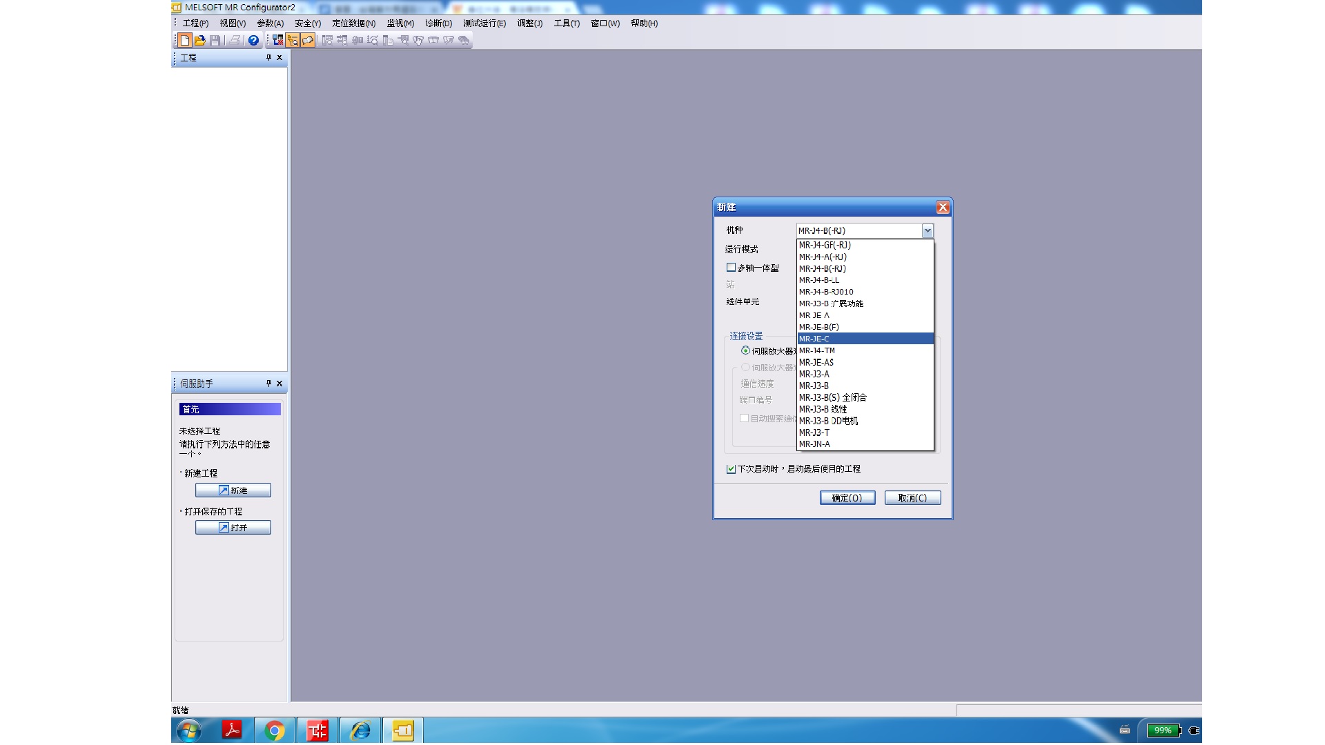The height and width of the screenshot is (745, 1325).
Task: Uncheck 下次启动时 启动最后使用的工程 checkbox
Action: [x=731, y=469]
